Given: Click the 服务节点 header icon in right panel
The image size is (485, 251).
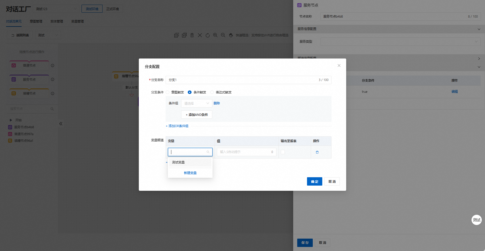Looking at the screenshot, I should (x=299, y=5).
